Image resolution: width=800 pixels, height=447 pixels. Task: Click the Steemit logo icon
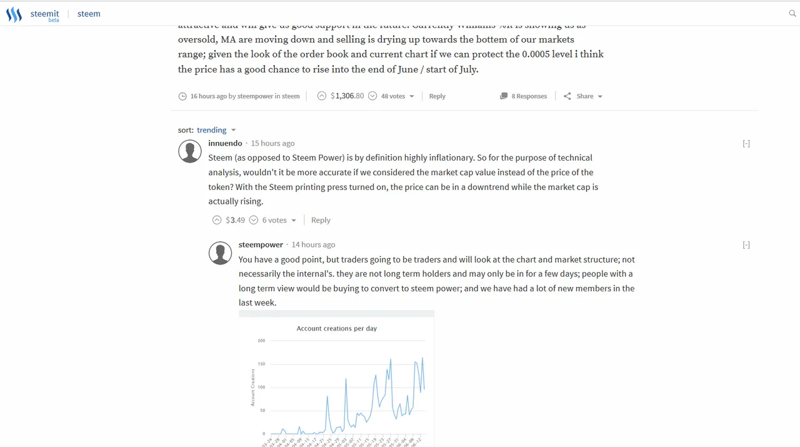pyautogui.click(x=14, y=14)
